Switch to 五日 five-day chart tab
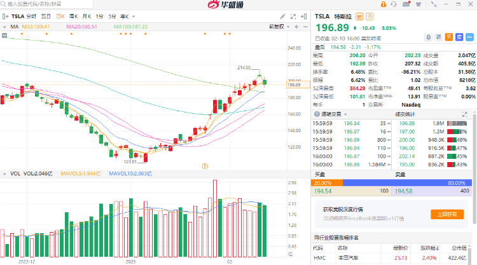 tap(46, 17)
